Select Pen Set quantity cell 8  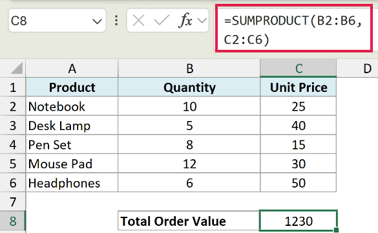(189, 144)
